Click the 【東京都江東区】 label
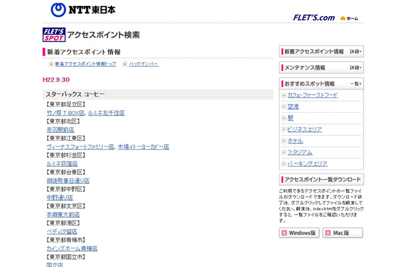Viewport: 407px width, 267px height. pyautogui.click(x=65, y=138)
